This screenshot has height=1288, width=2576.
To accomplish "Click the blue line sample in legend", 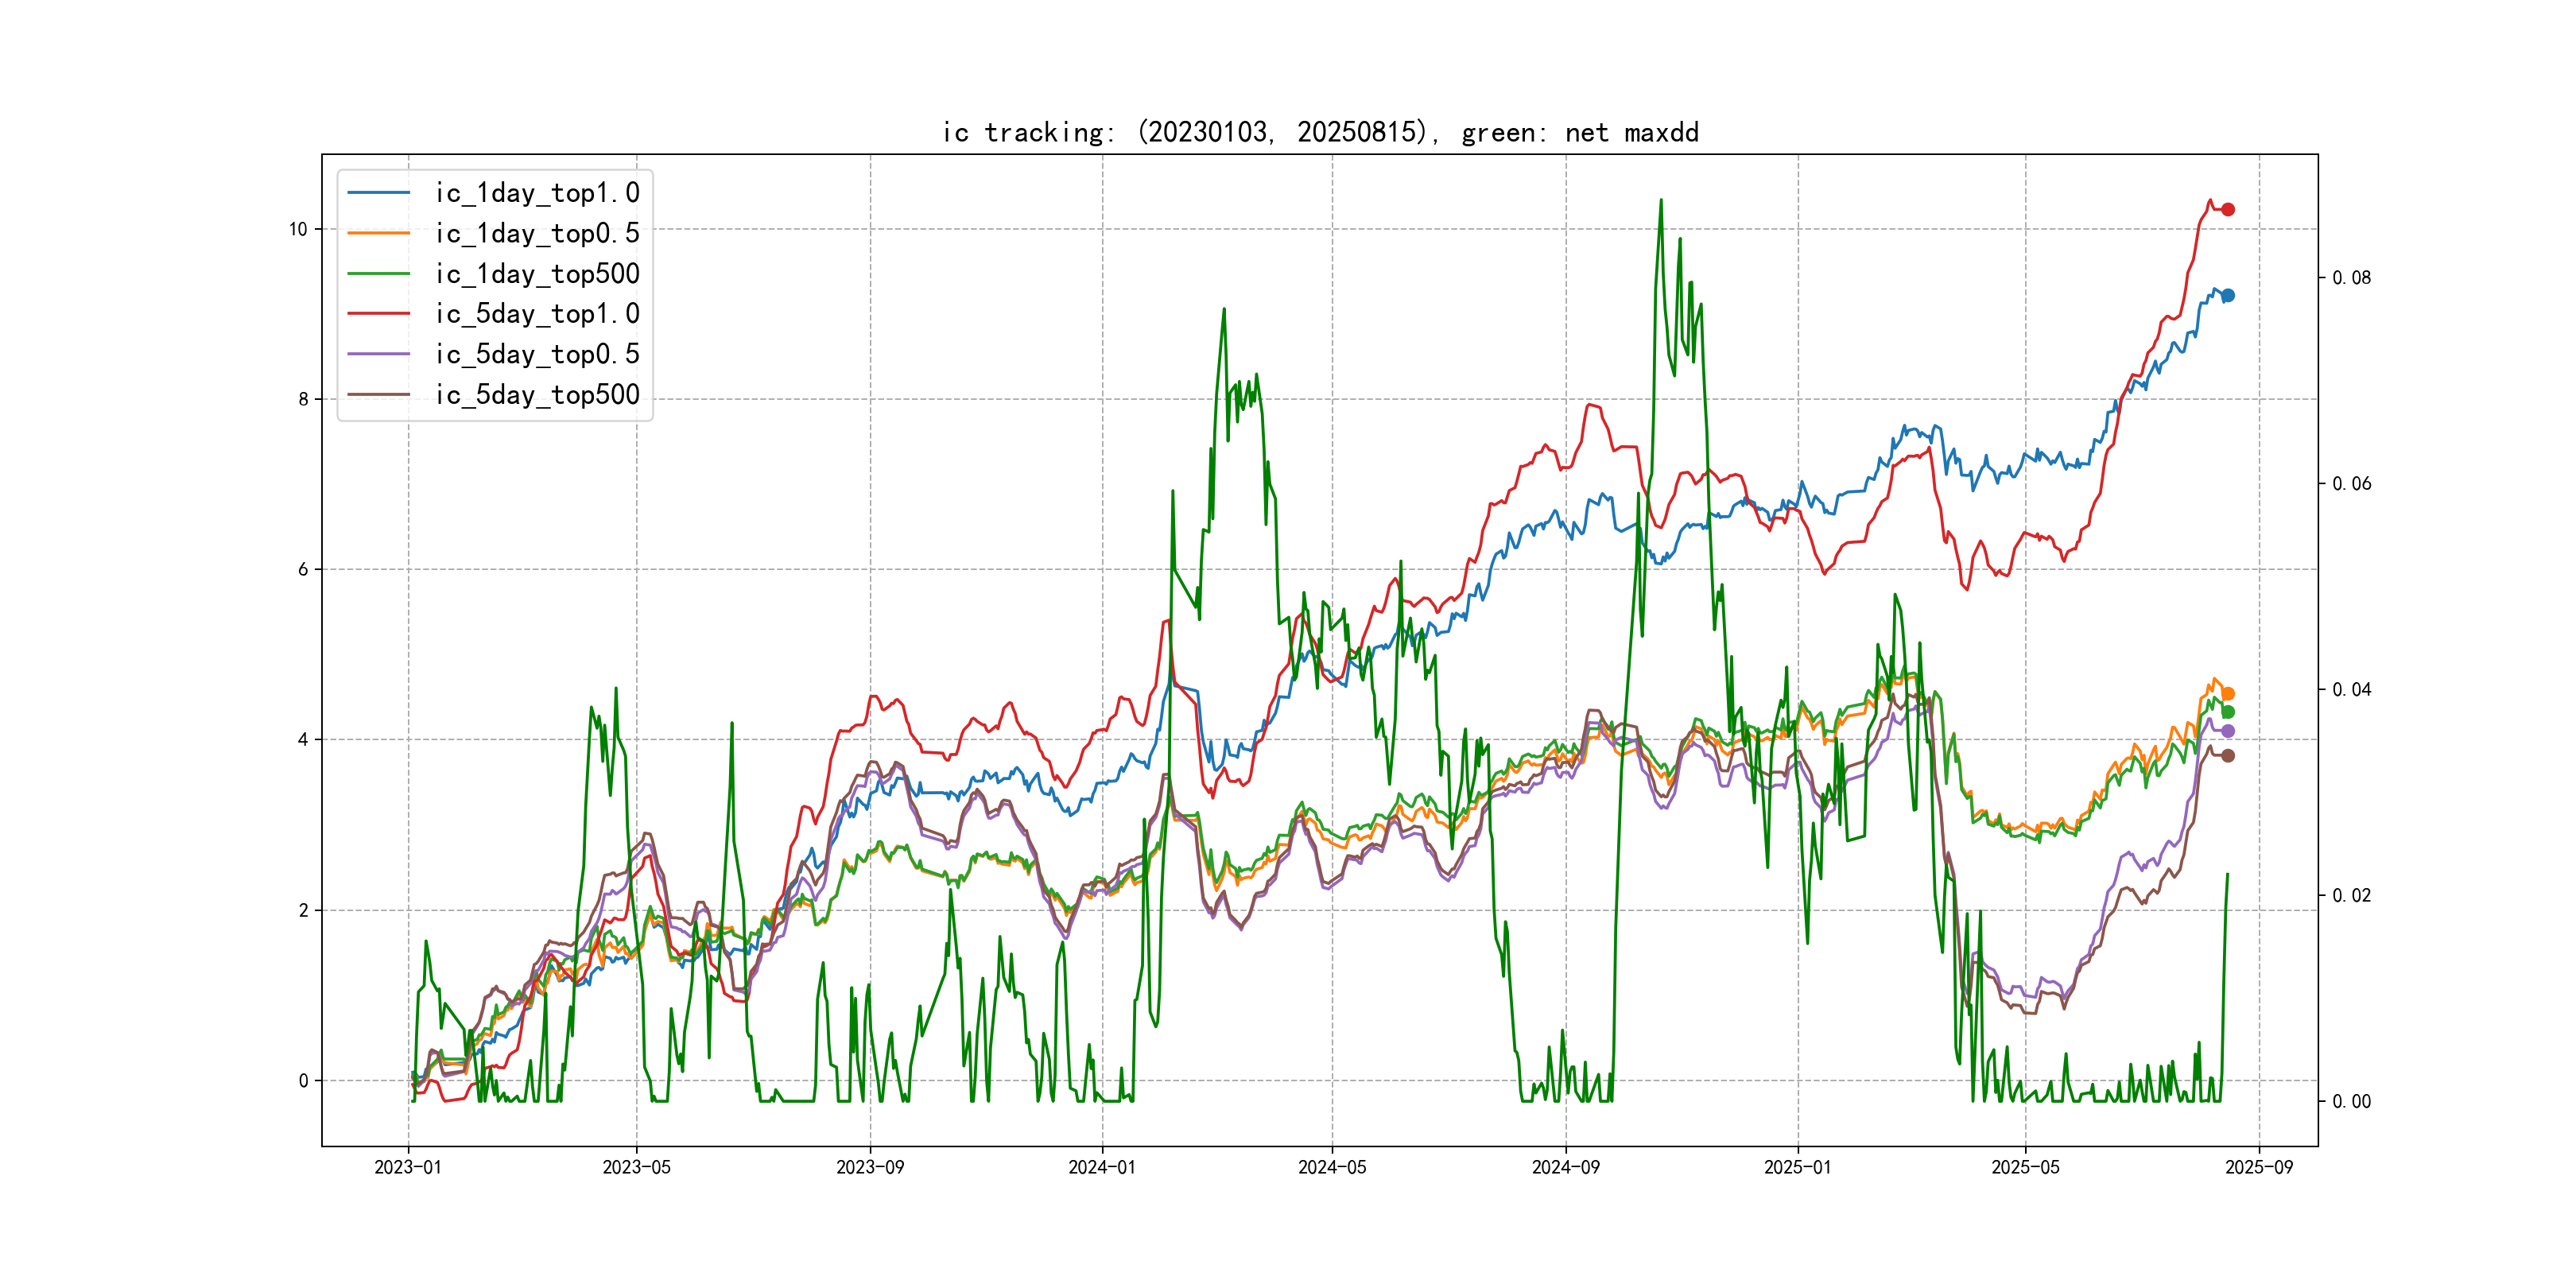I will (379, 193).
